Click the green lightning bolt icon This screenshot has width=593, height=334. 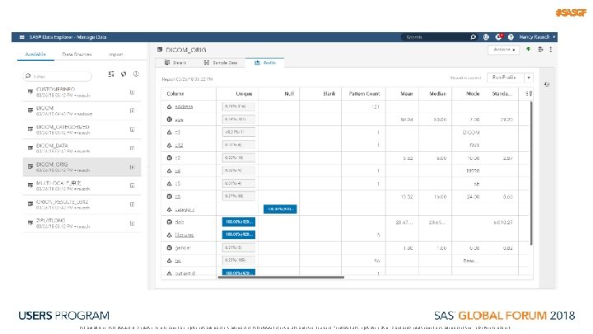[x=528, y=49]
